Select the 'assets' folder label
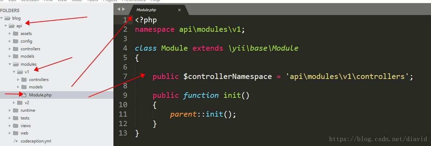 tap(26, 34)
